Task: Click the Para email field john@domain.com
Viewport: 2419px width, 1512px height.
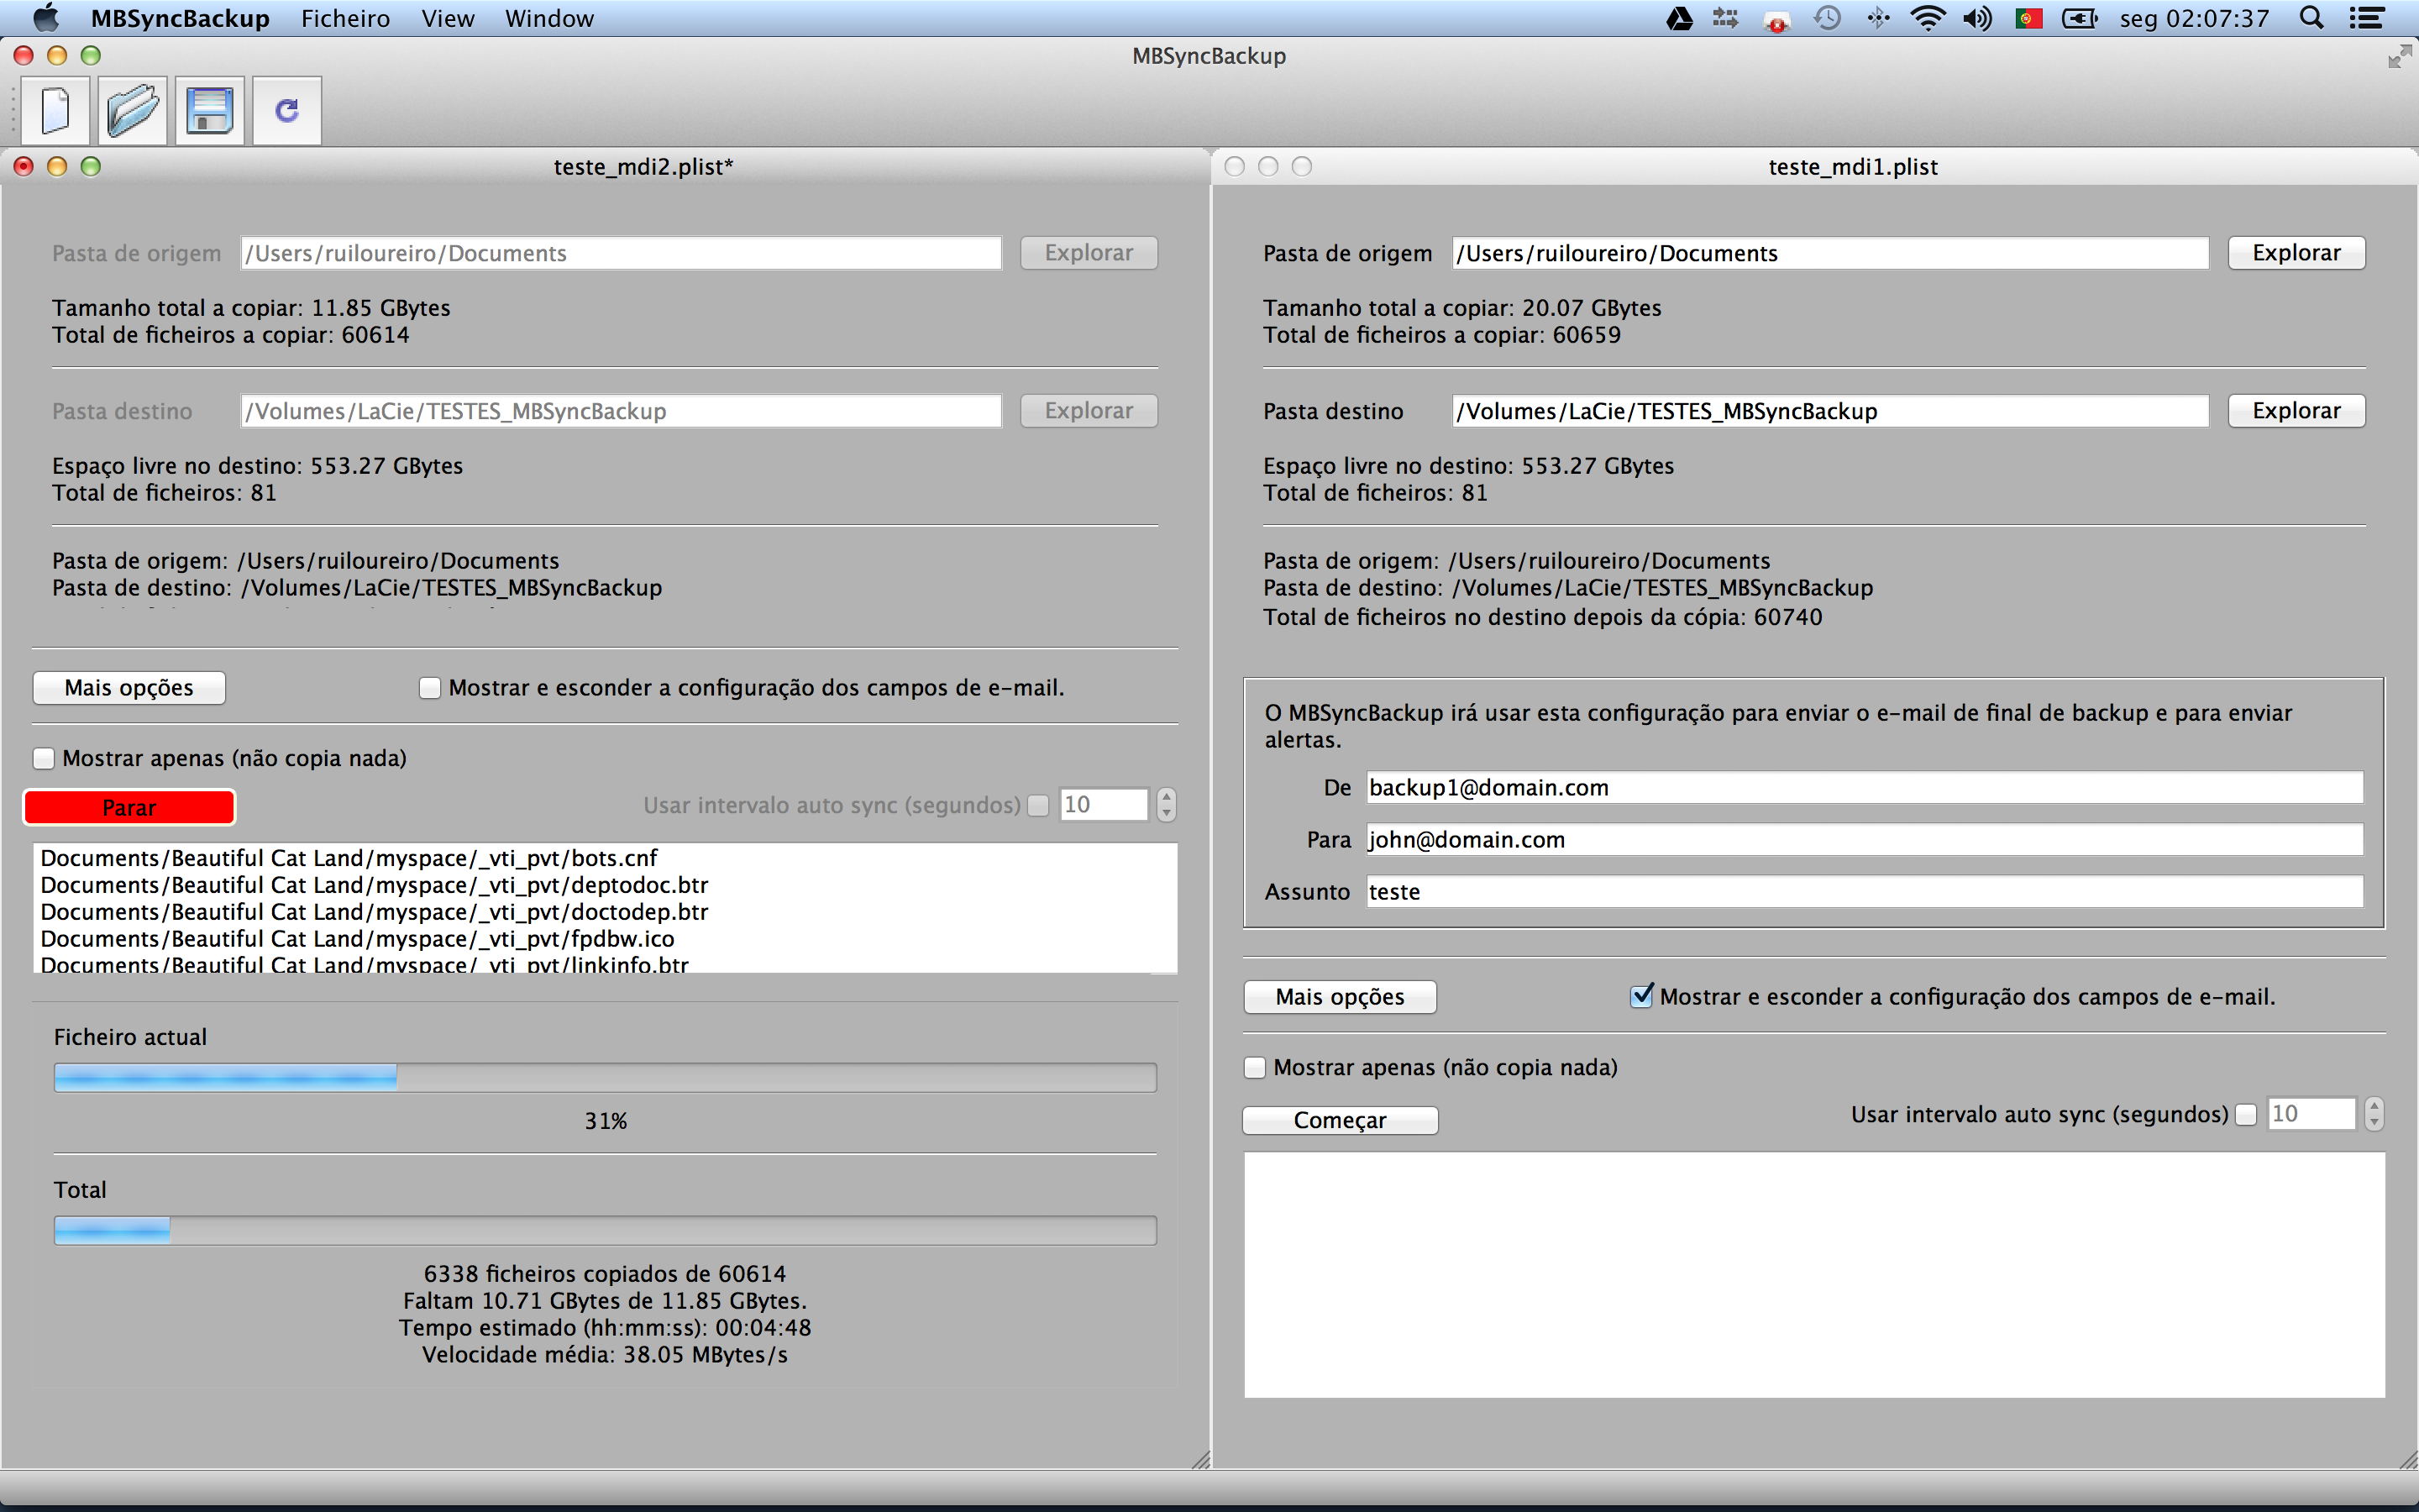Action: [x=1865, y=840]
